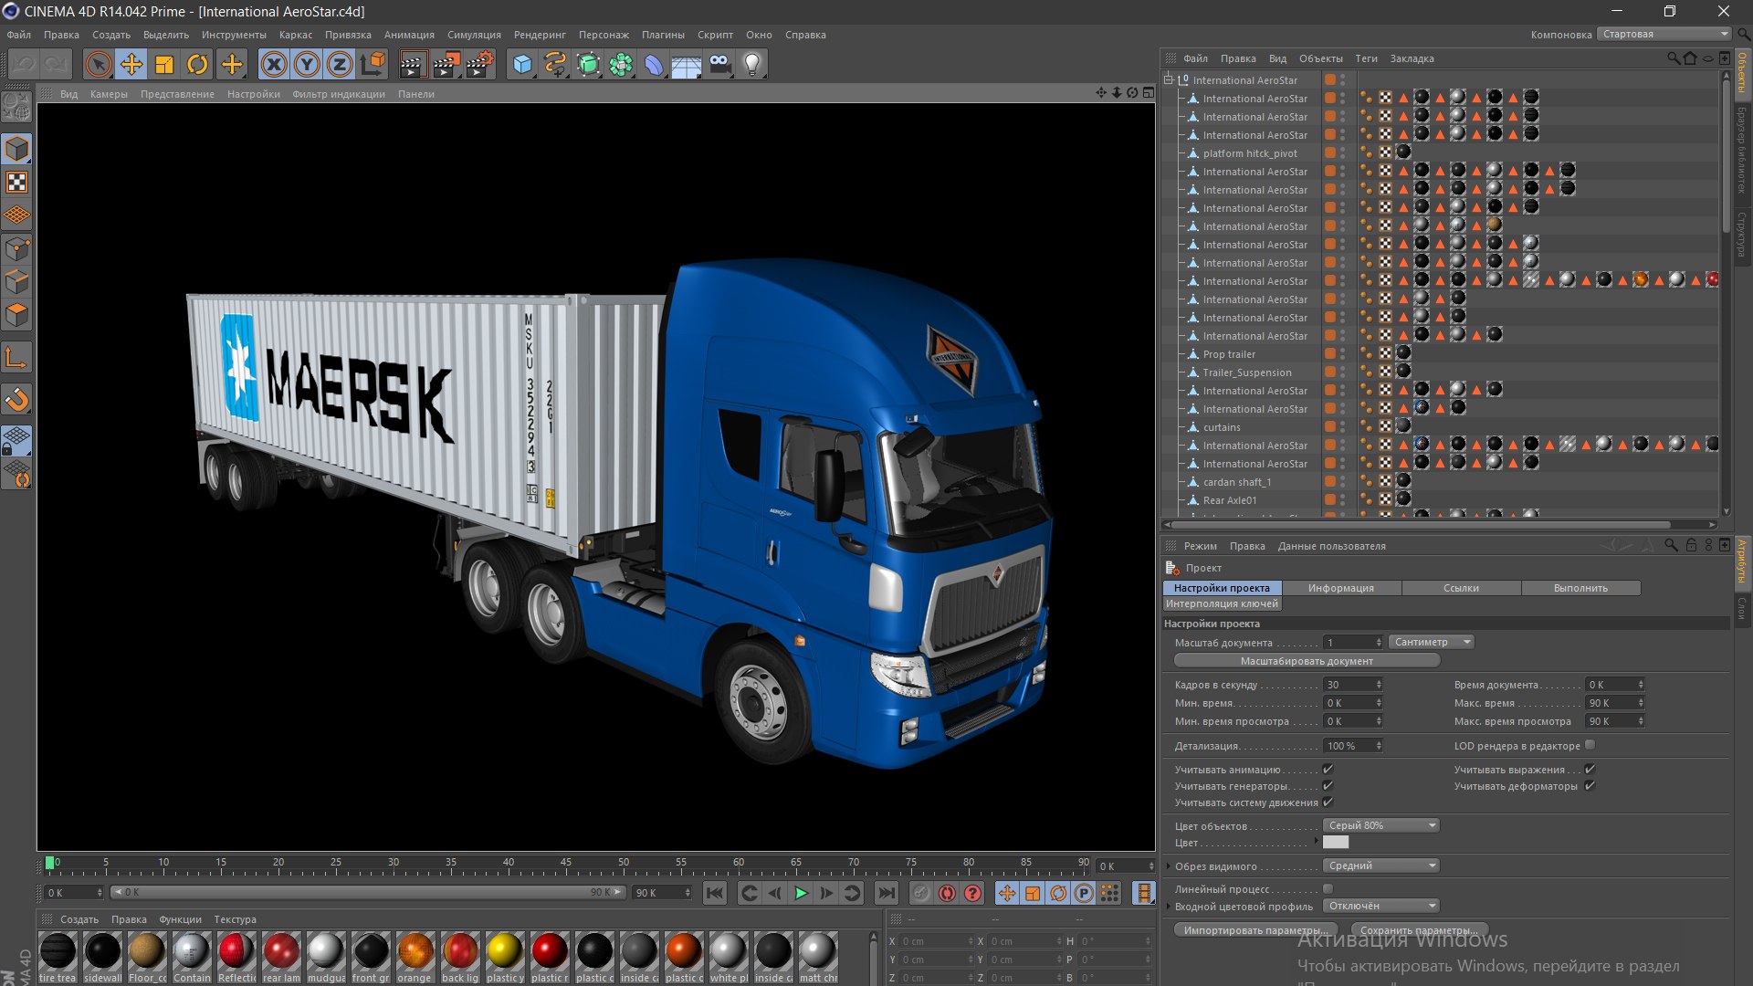Click frame 45 on the timeline ruler
This screenshot has height=986, width=1753.
(566, 862)
